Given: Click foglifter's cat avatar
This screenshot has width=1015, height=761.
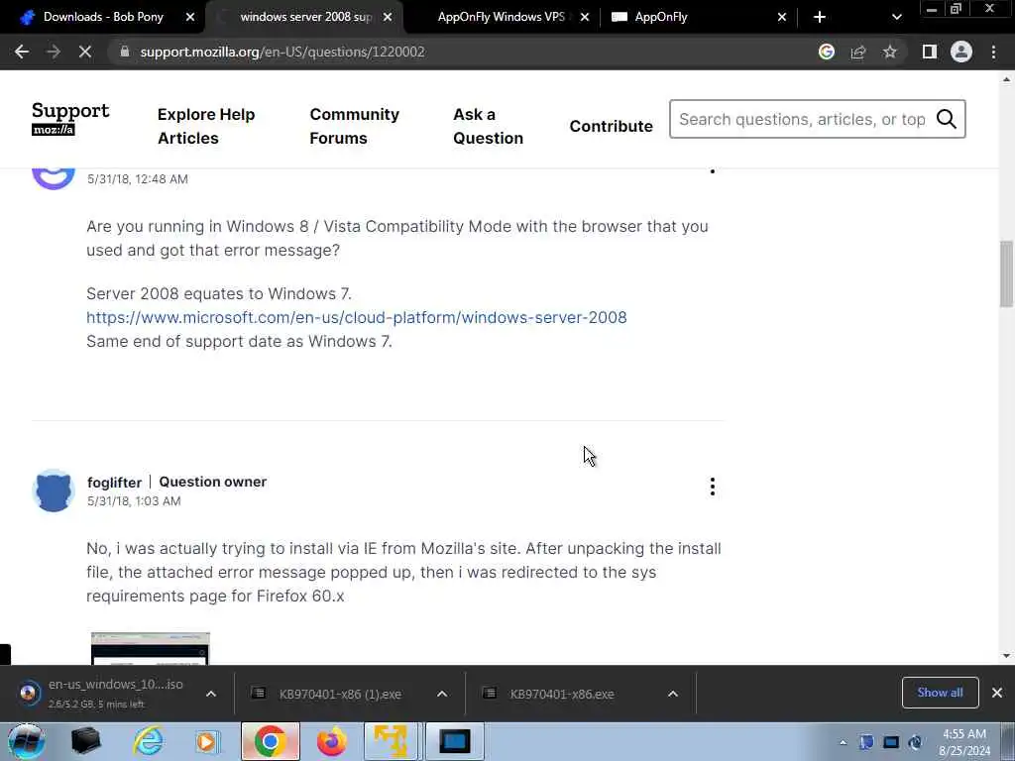Looking at the screenshot, I should coord(54,490).
